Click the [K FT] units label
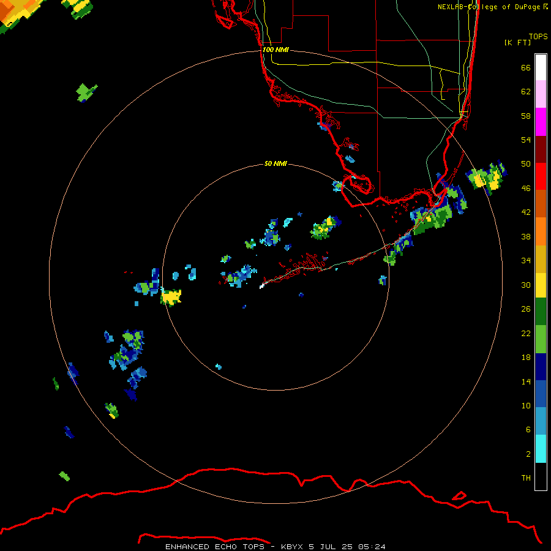Image resolution: width=551 pixels, height=551 pixels. (x=517, y=42)
